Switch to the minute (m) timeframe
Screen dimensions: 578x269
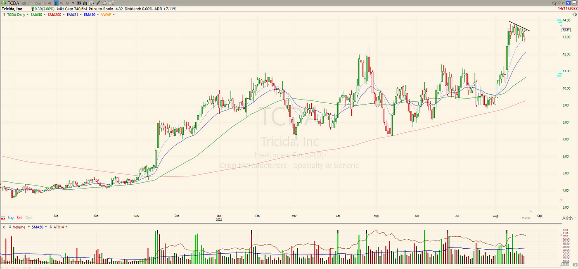click(30, 3)
